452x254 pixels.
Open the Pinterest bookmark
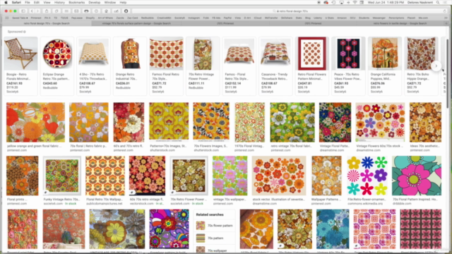click(36, 18)
